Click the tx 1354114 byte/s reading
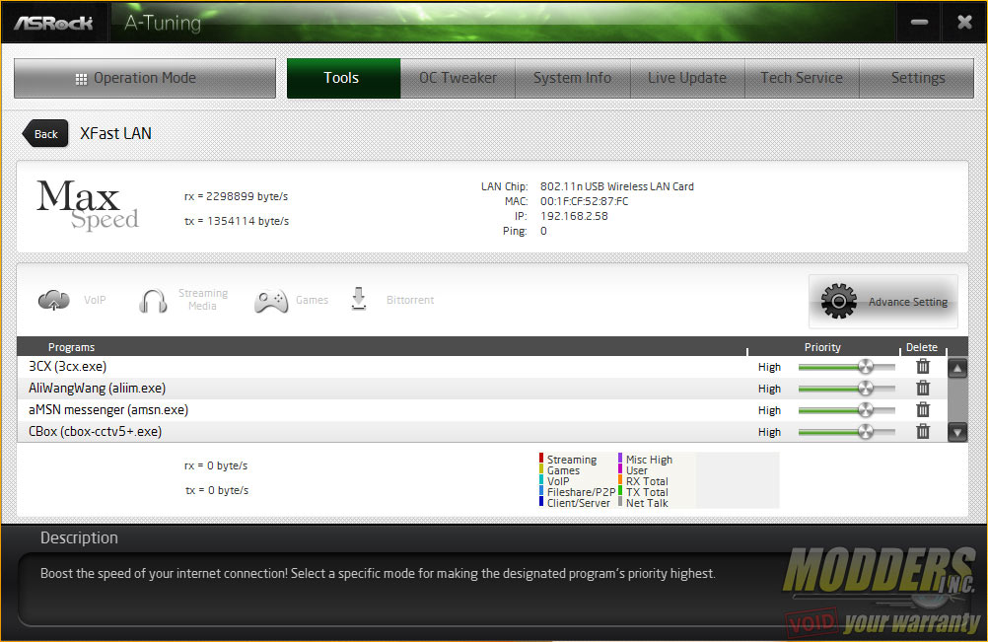The image size is (988, 642). tap(237, 221)
